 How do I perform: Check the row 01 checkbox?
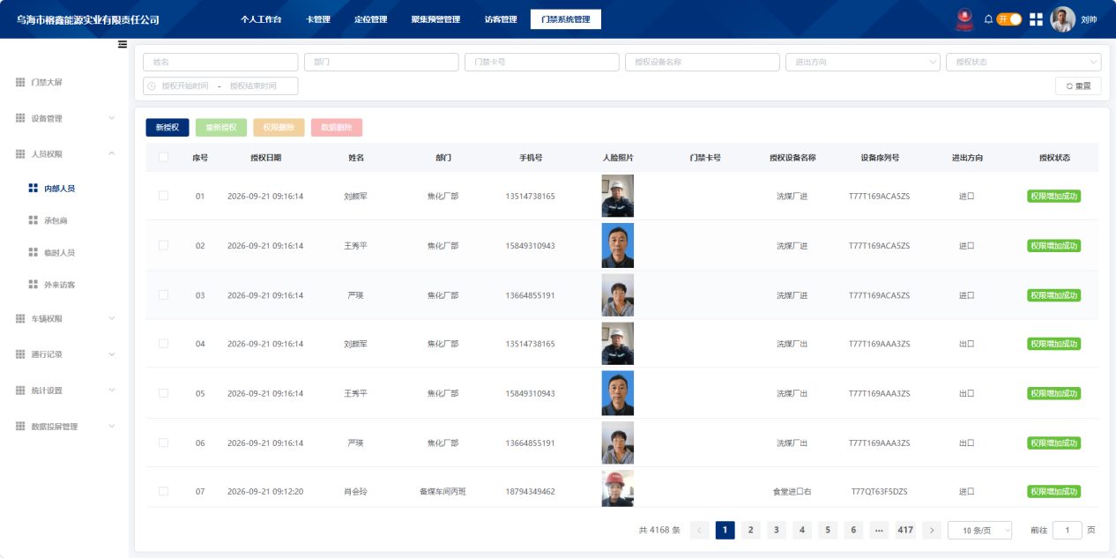[x=163, y=196]
